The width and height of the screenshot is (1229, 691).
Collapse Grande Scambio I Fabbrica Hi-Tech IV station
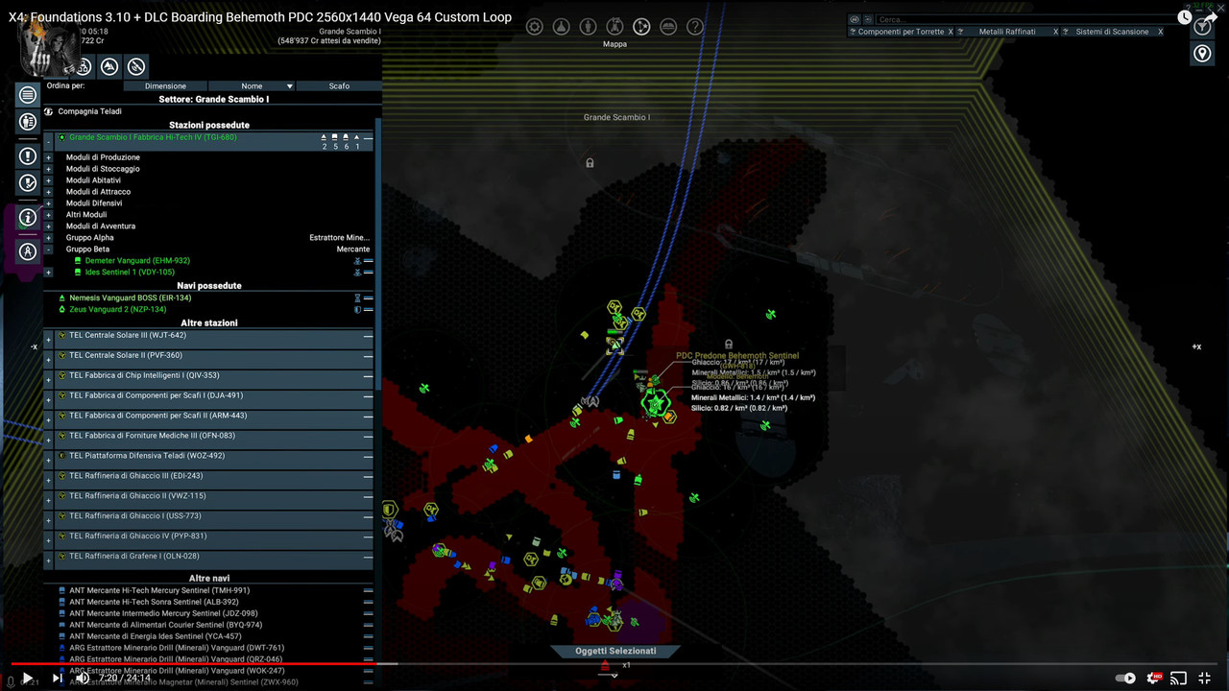click(49, 141)
